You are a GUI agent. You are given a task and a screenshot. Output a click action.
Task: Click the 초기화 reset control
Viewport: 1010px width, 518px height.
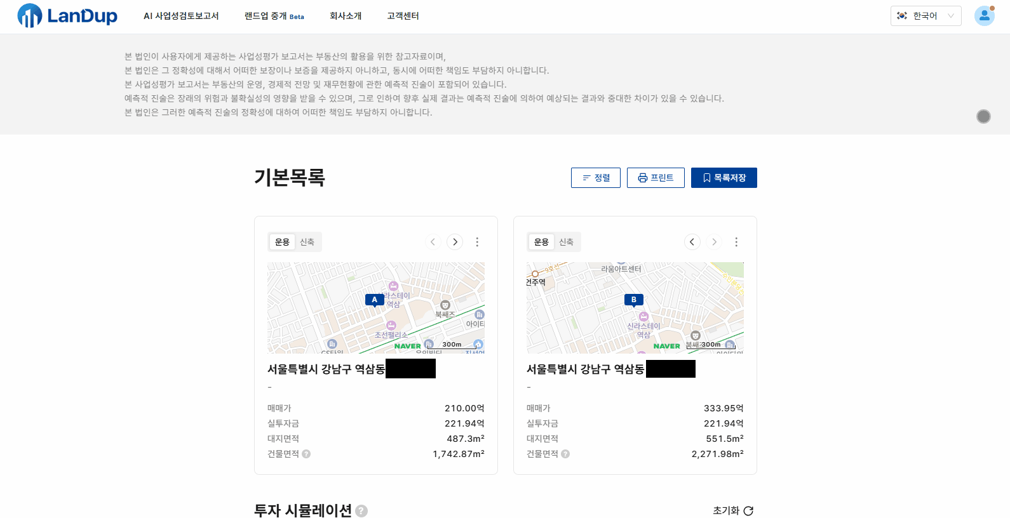point(733,511)
